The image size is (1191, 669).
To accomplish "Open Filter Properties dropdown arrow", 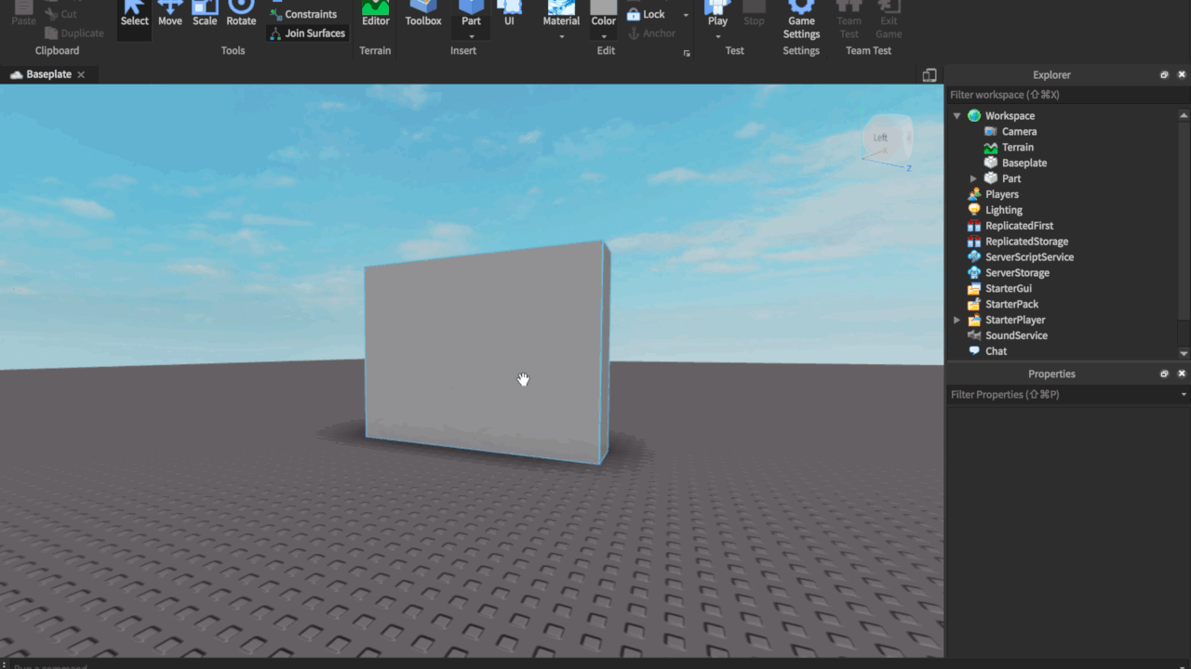I will tap(1184, 395).
